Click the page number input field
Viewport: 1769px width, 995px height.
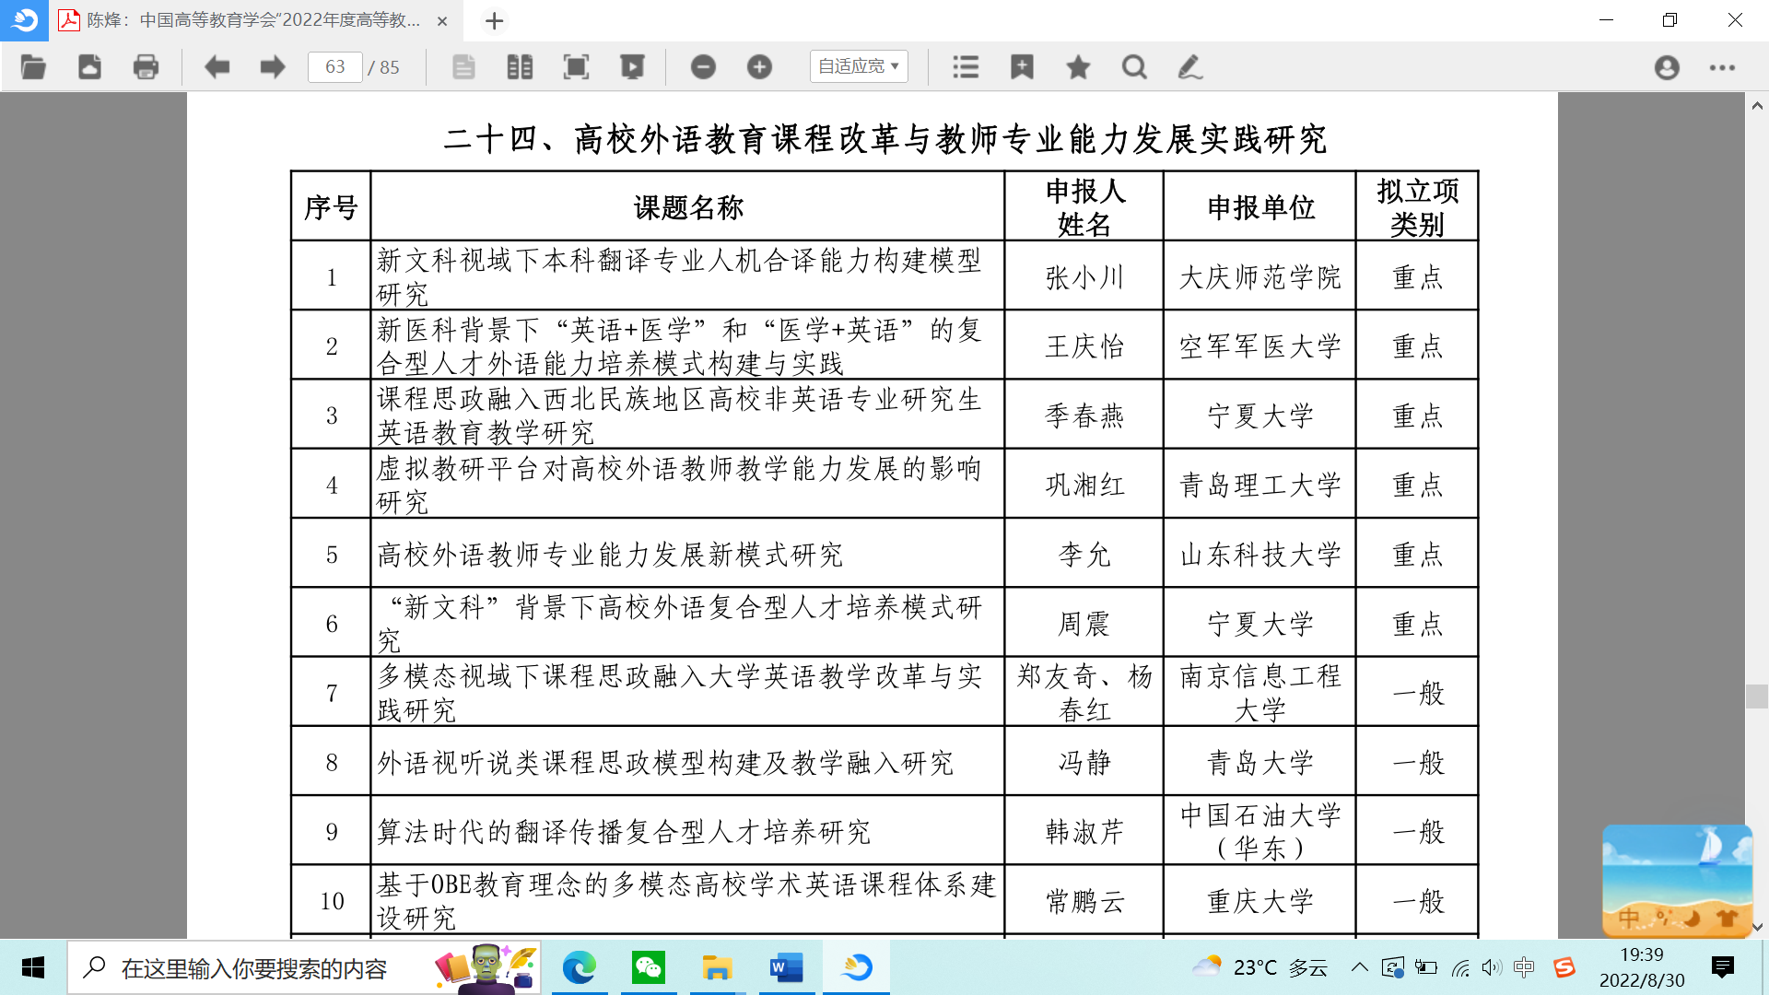pos(334,67)
